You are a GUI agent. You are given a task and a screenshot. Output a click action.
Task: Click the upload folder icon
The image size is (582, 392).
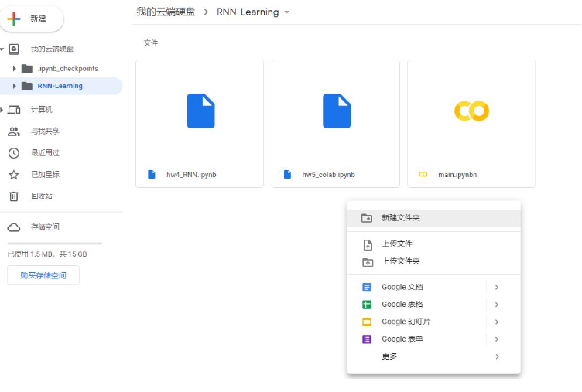coord(368,262)
